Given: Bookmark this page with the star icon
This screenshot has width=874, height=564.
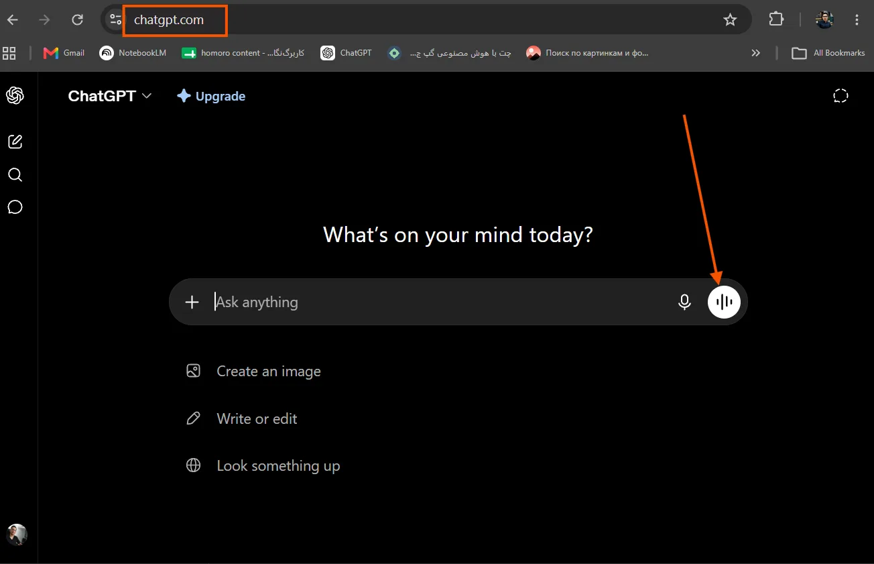Looking at the screenshot, I should point(730,19).
